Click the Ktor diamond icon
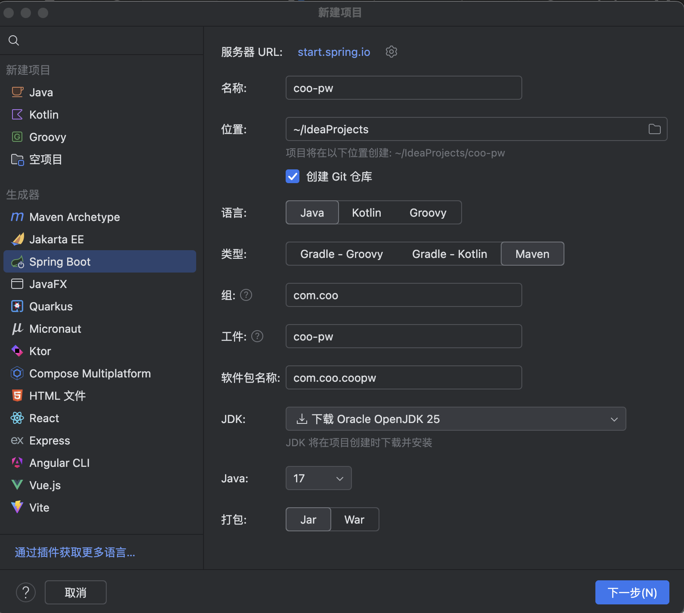Viewport: 684px width, 613px height. pyautogui.click(x=17, y=351)
